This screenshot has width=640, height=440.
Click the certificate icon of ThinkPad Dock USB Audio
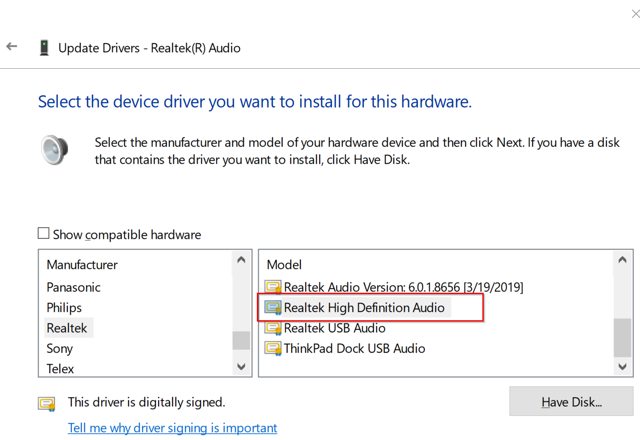point(273,348)
